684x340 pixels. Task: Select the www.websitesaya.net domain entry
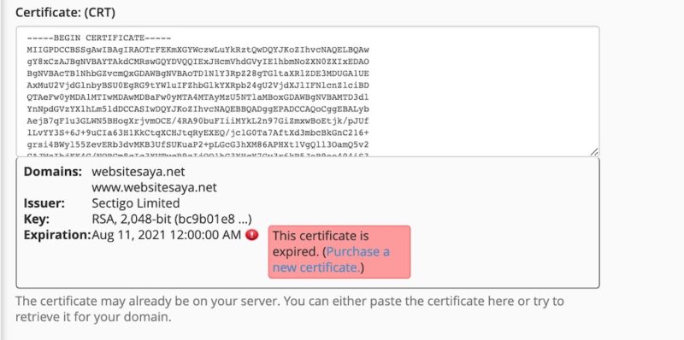pyautogui.click(x=154, y=187)
